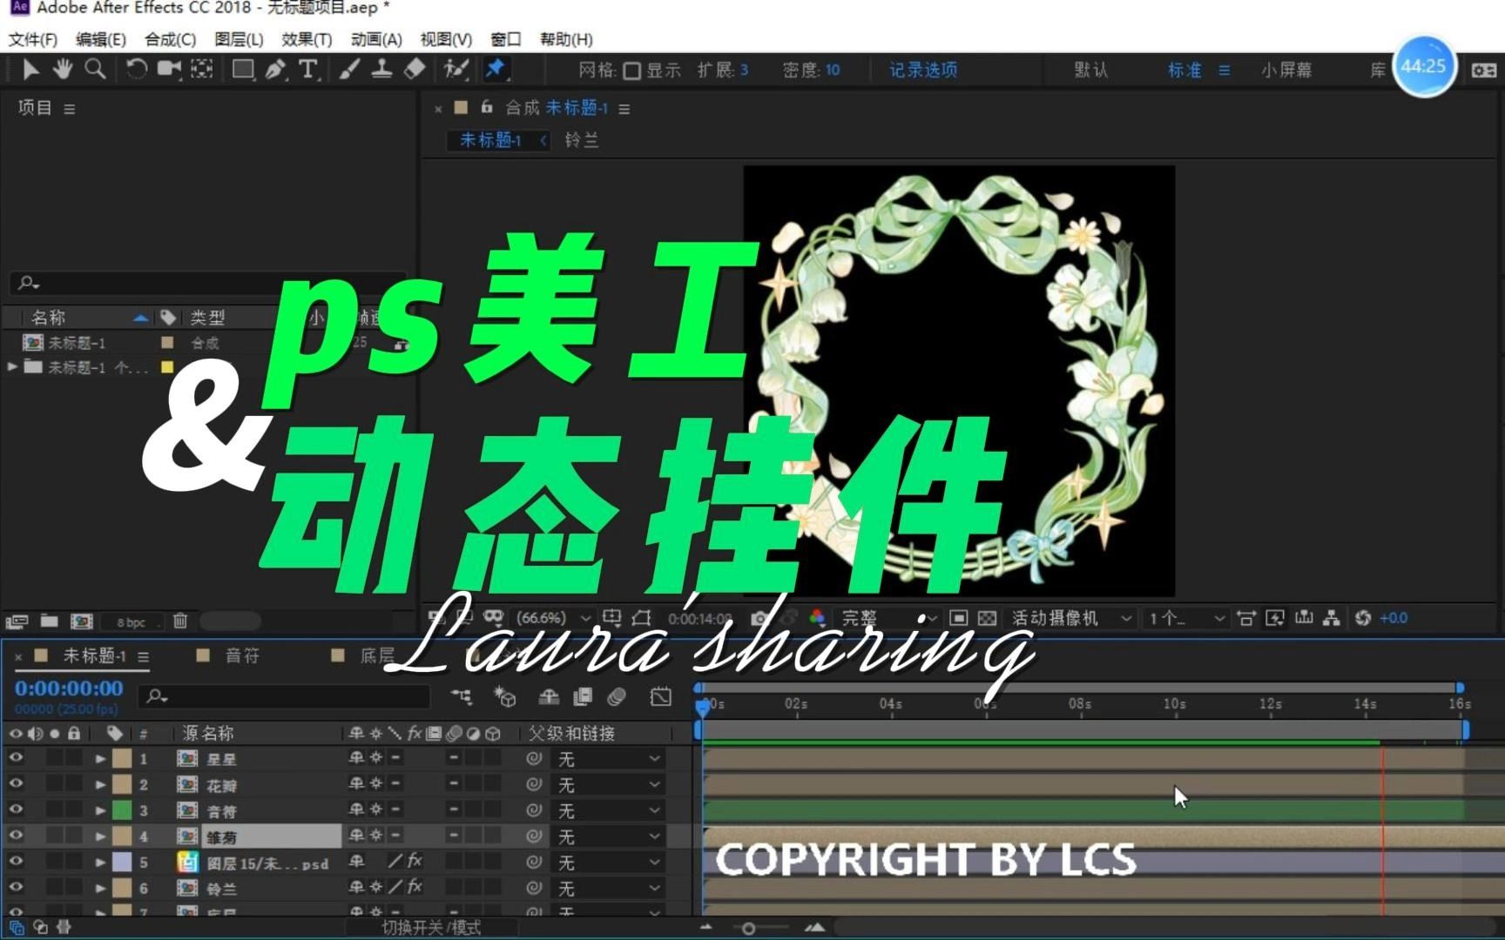Image resolution: width=1505 pixels, height=940 pixels.
Task: Hide layer 4 雏菊 with eye toggle
Action: click(x=16, y=836)
